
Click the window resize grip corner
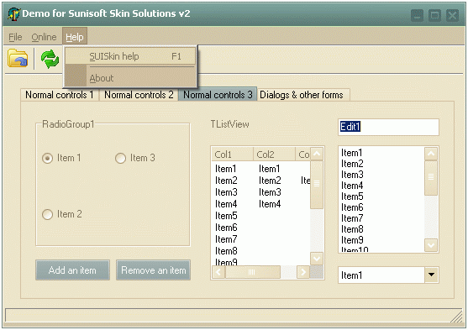[456, 317]
